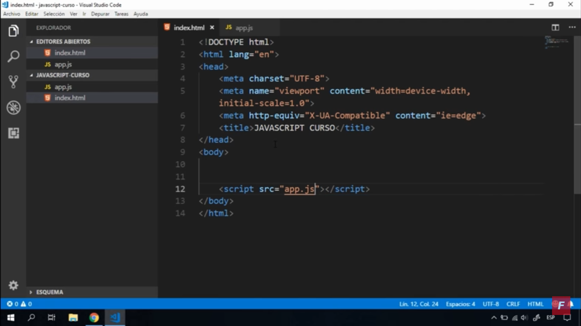Click the app.js link in script src
Screen dimensions: 581x326
pos(299,189)
